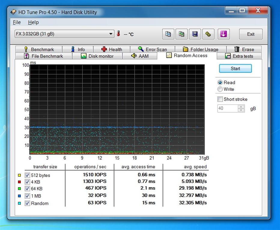Switch to the Health tab
Image resolution: width=280 pixels, height=230 pixels.
coord(112,49)
